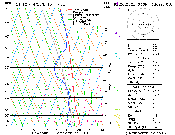This screenshot has height=135, width=175.
Task: Click the '40' temperature axis tick label
Action: tap(102, 130)
